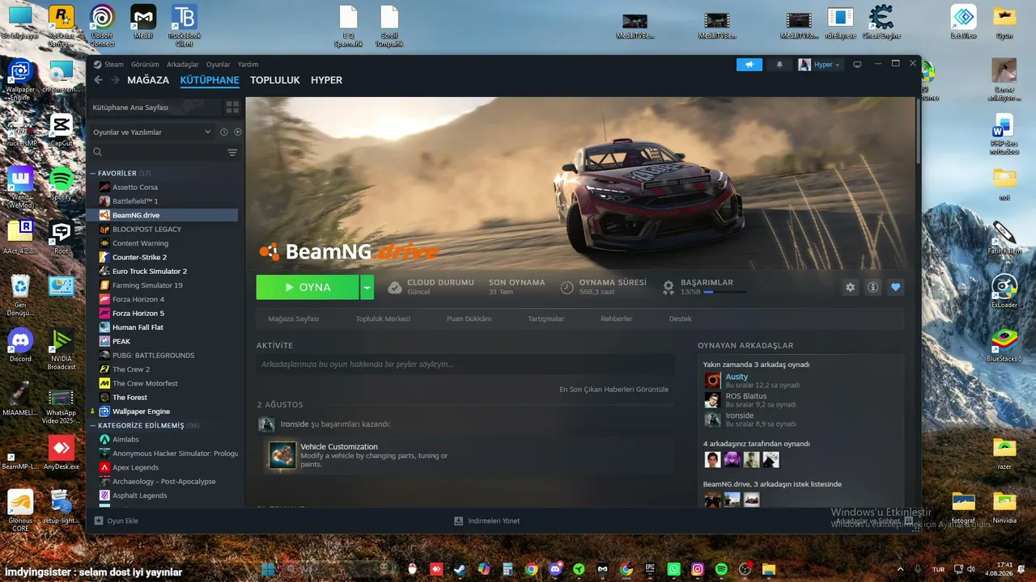1036x582 pixels.
Task: Go to Kütüphane Ana Sayfası
Action: point(154,108)
